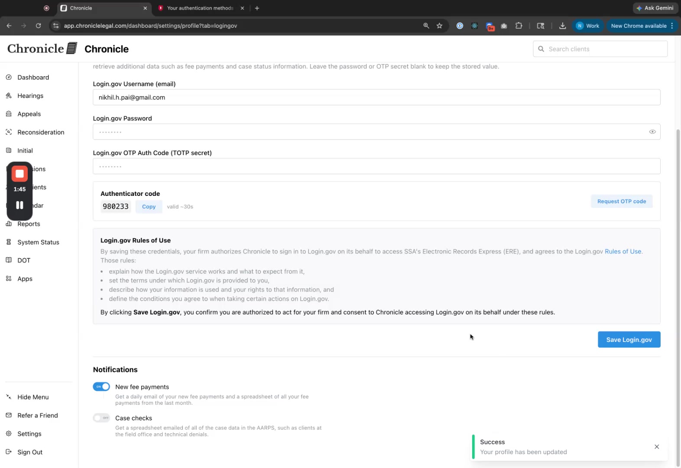The width and height of the screenshot is (681, 468).
Task: Click the 980233 authenticator code
Action: point(116,207)
